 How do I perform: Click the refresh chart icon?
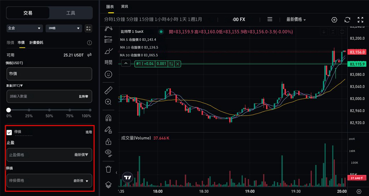(347, 20)
